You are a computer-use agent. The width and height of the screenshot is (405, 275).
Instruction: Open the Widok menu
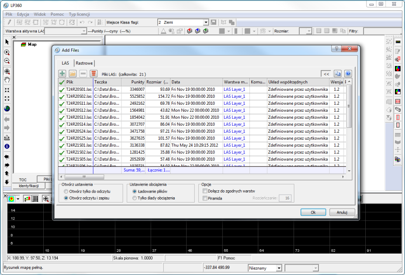click(x=40, y=14)
